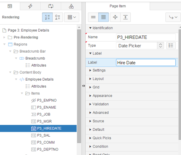Click the Show All properties button
Viewport: 181px width, 155px height.
click(x=103, y=17)
